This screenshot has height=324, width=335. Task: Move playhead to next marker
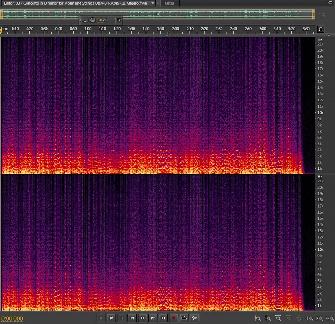point(163,318)
